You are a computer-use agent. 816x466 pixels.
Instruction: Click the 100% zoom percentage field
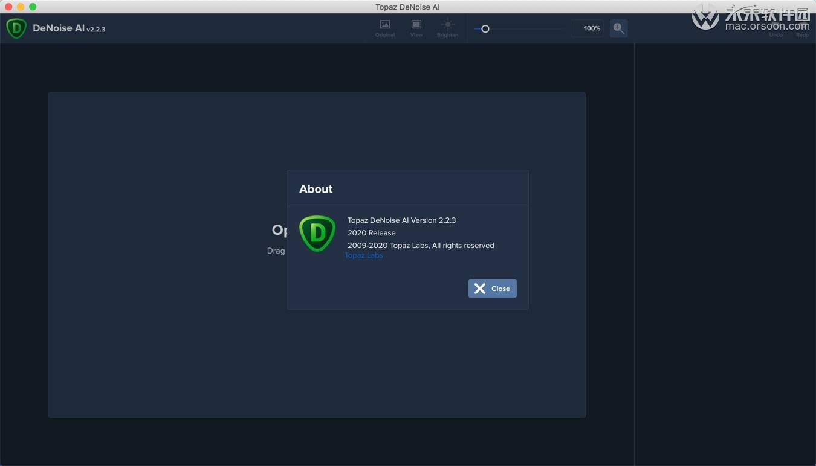[x=587, y=28]
